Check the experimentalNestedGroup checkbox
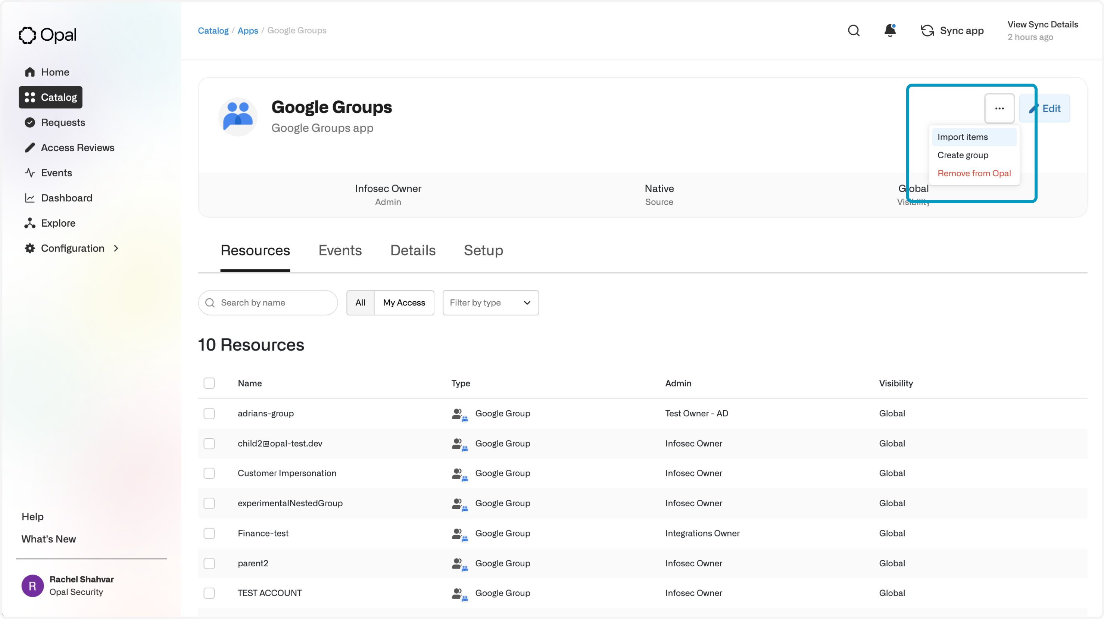This screenshot has height=619, width=1104. [209, 503]
